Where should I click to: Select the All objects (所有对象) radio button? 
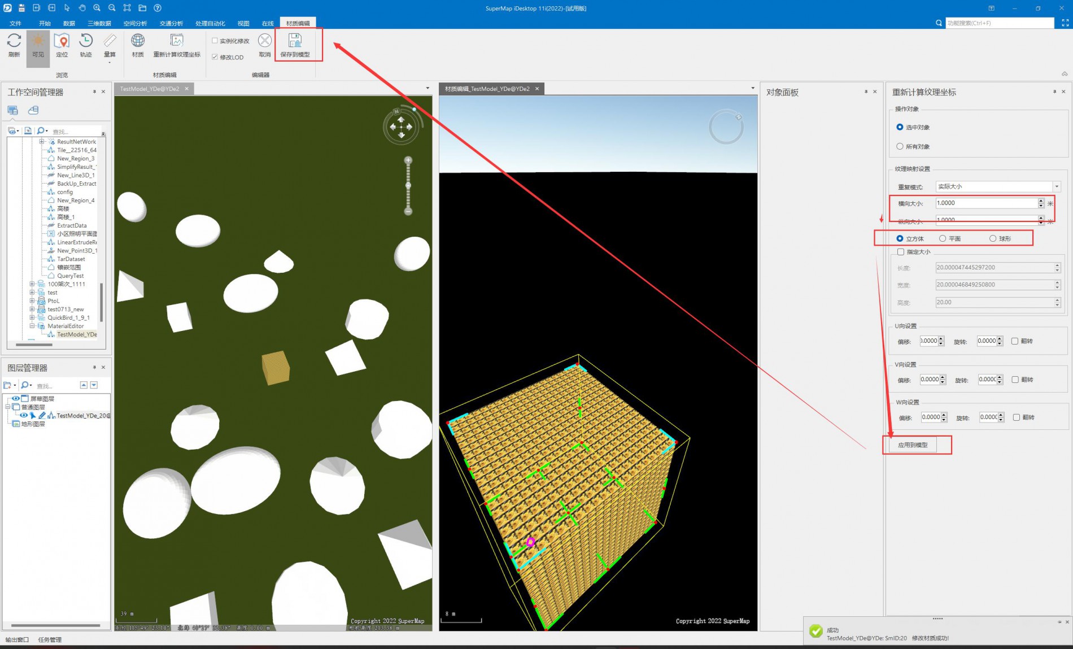click(900, 146)
